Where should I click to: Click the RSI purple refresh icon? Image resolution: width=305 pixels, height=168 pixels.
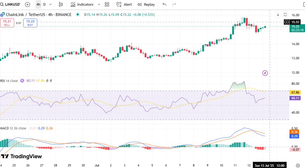point(22,81)
